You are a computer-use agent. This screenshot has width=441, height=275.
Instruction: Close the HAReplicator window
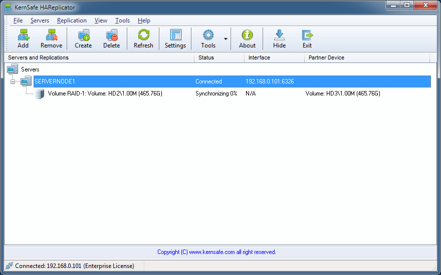[x=425, y=5]
